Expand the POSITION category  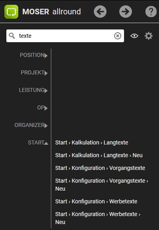tap(34, 55)
